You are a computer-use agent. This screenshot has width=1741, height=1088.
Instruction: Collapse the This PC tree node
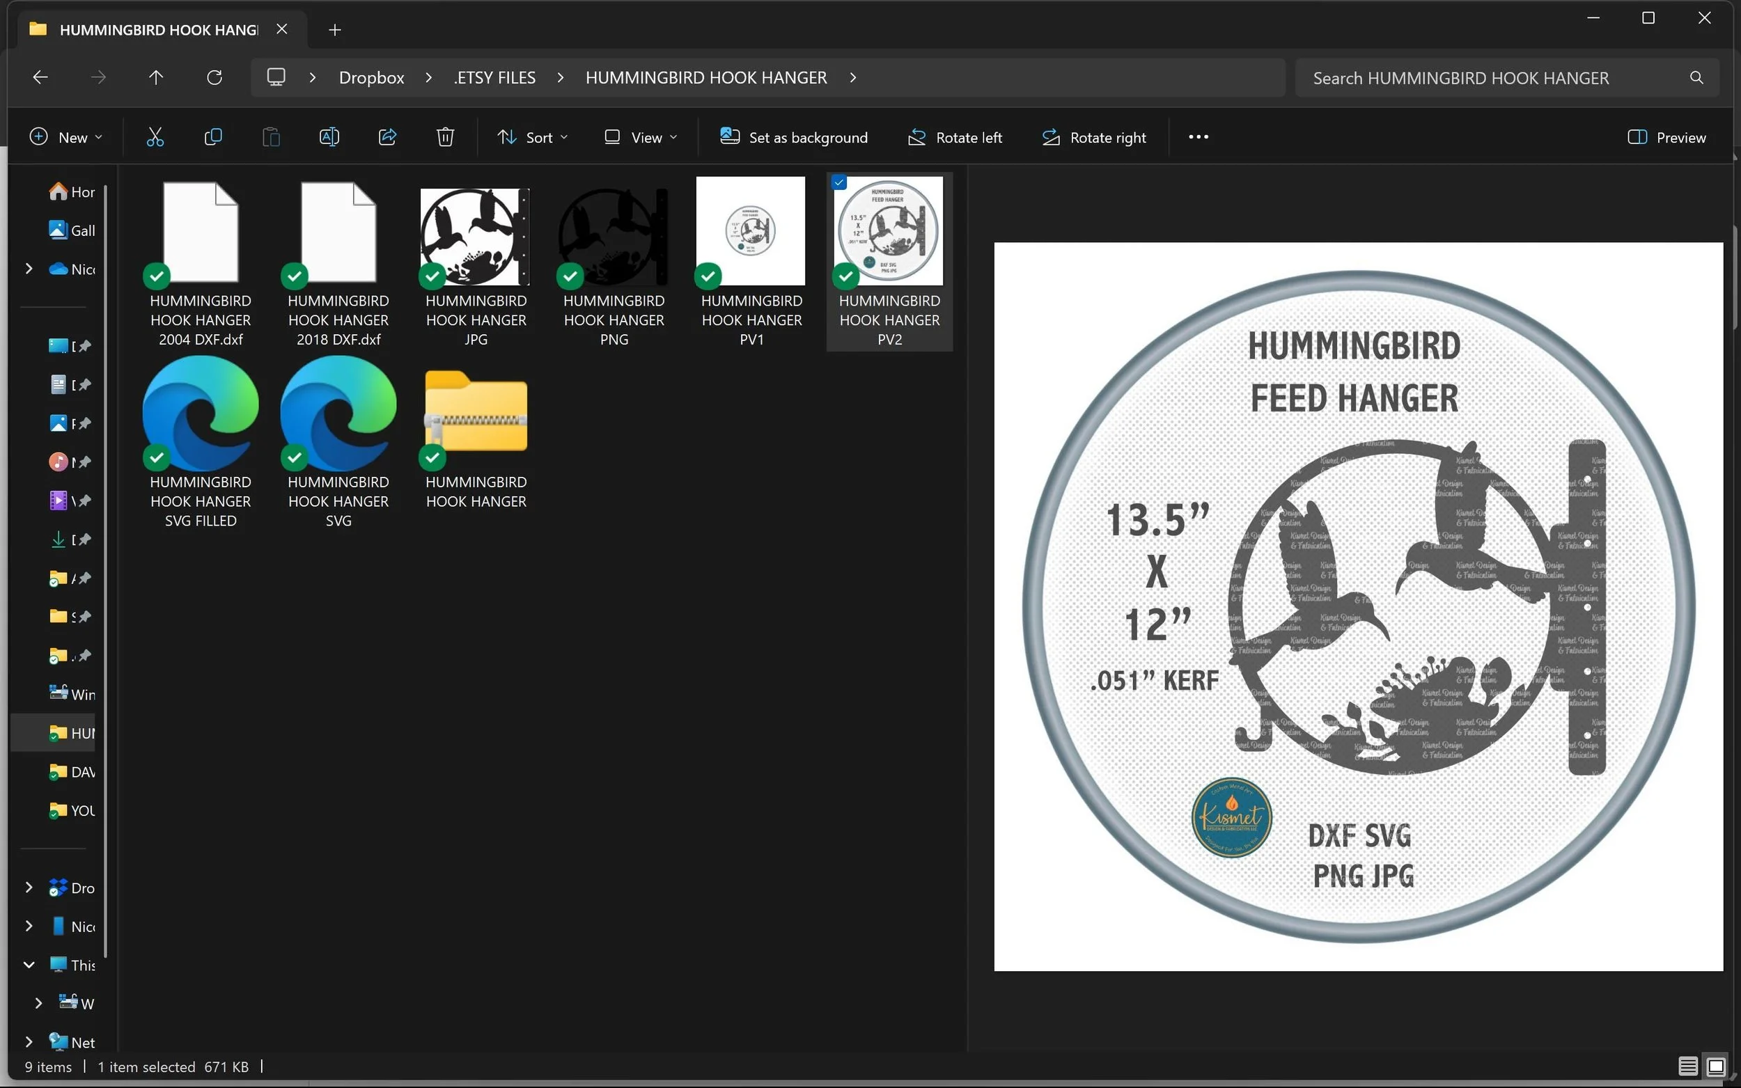click(x=29, y=965)
